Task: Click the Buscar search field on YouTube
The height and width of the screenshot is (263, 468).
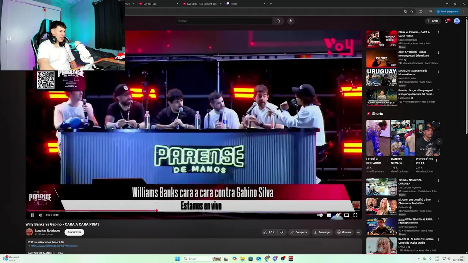Action: tap(223, 21)
